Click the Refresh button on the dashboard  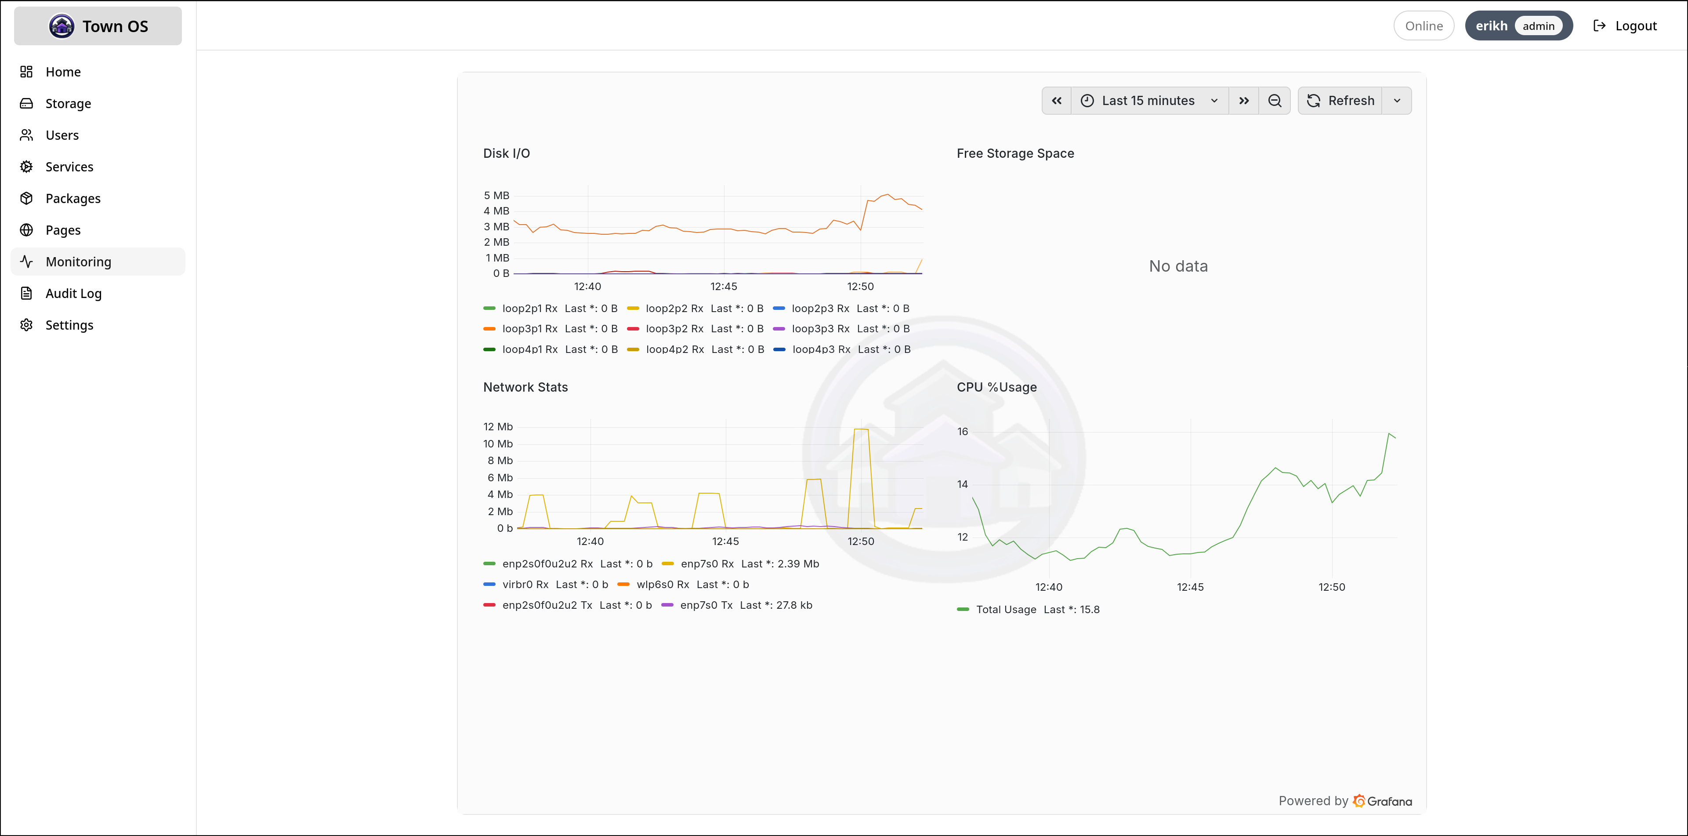(x=1341, y=100)
